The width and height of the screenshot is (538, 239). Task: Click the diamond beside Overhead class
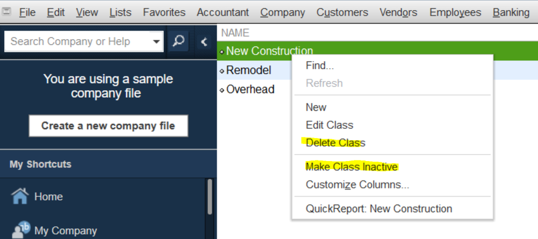tap(222, 90)
